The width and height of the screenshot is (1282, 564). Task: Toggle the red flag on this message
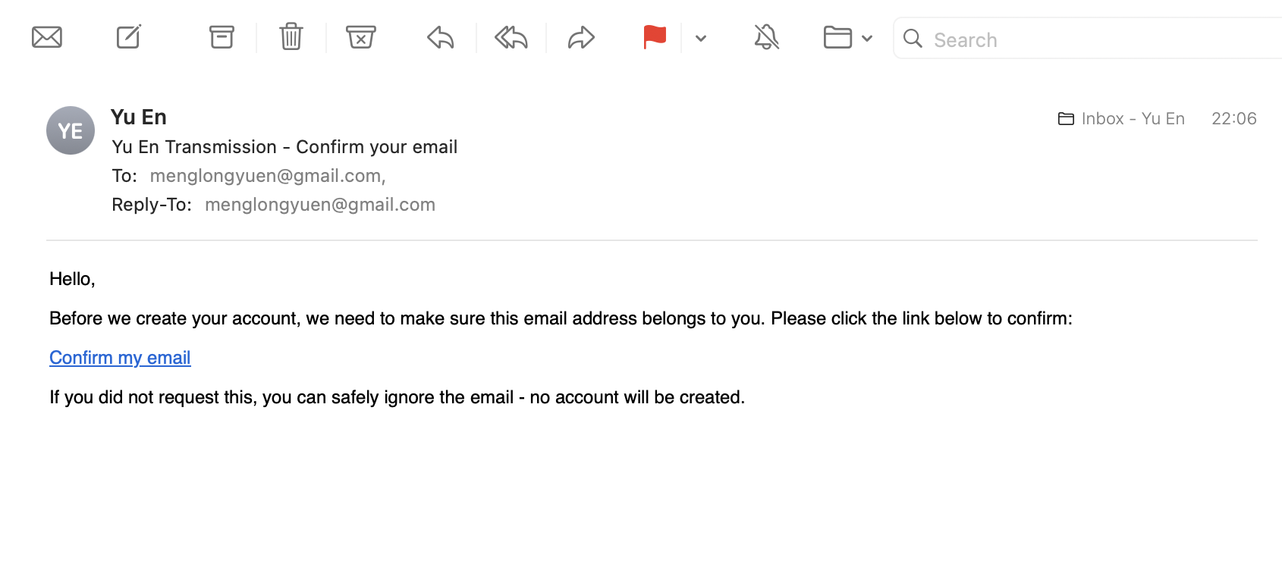point(655,37)
